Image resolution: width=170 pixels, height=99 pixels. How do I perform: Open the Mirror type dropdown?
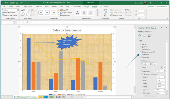160,93
